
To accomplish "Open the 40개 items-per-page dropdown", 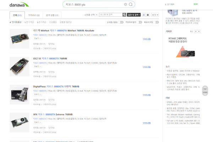I will click(x=155, y=15).
